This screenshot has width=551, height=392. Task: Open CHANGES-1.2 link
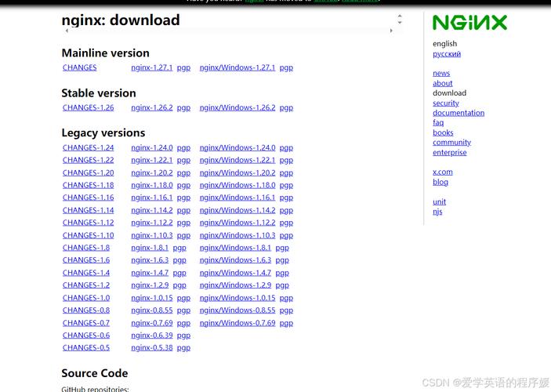point(86,285)
